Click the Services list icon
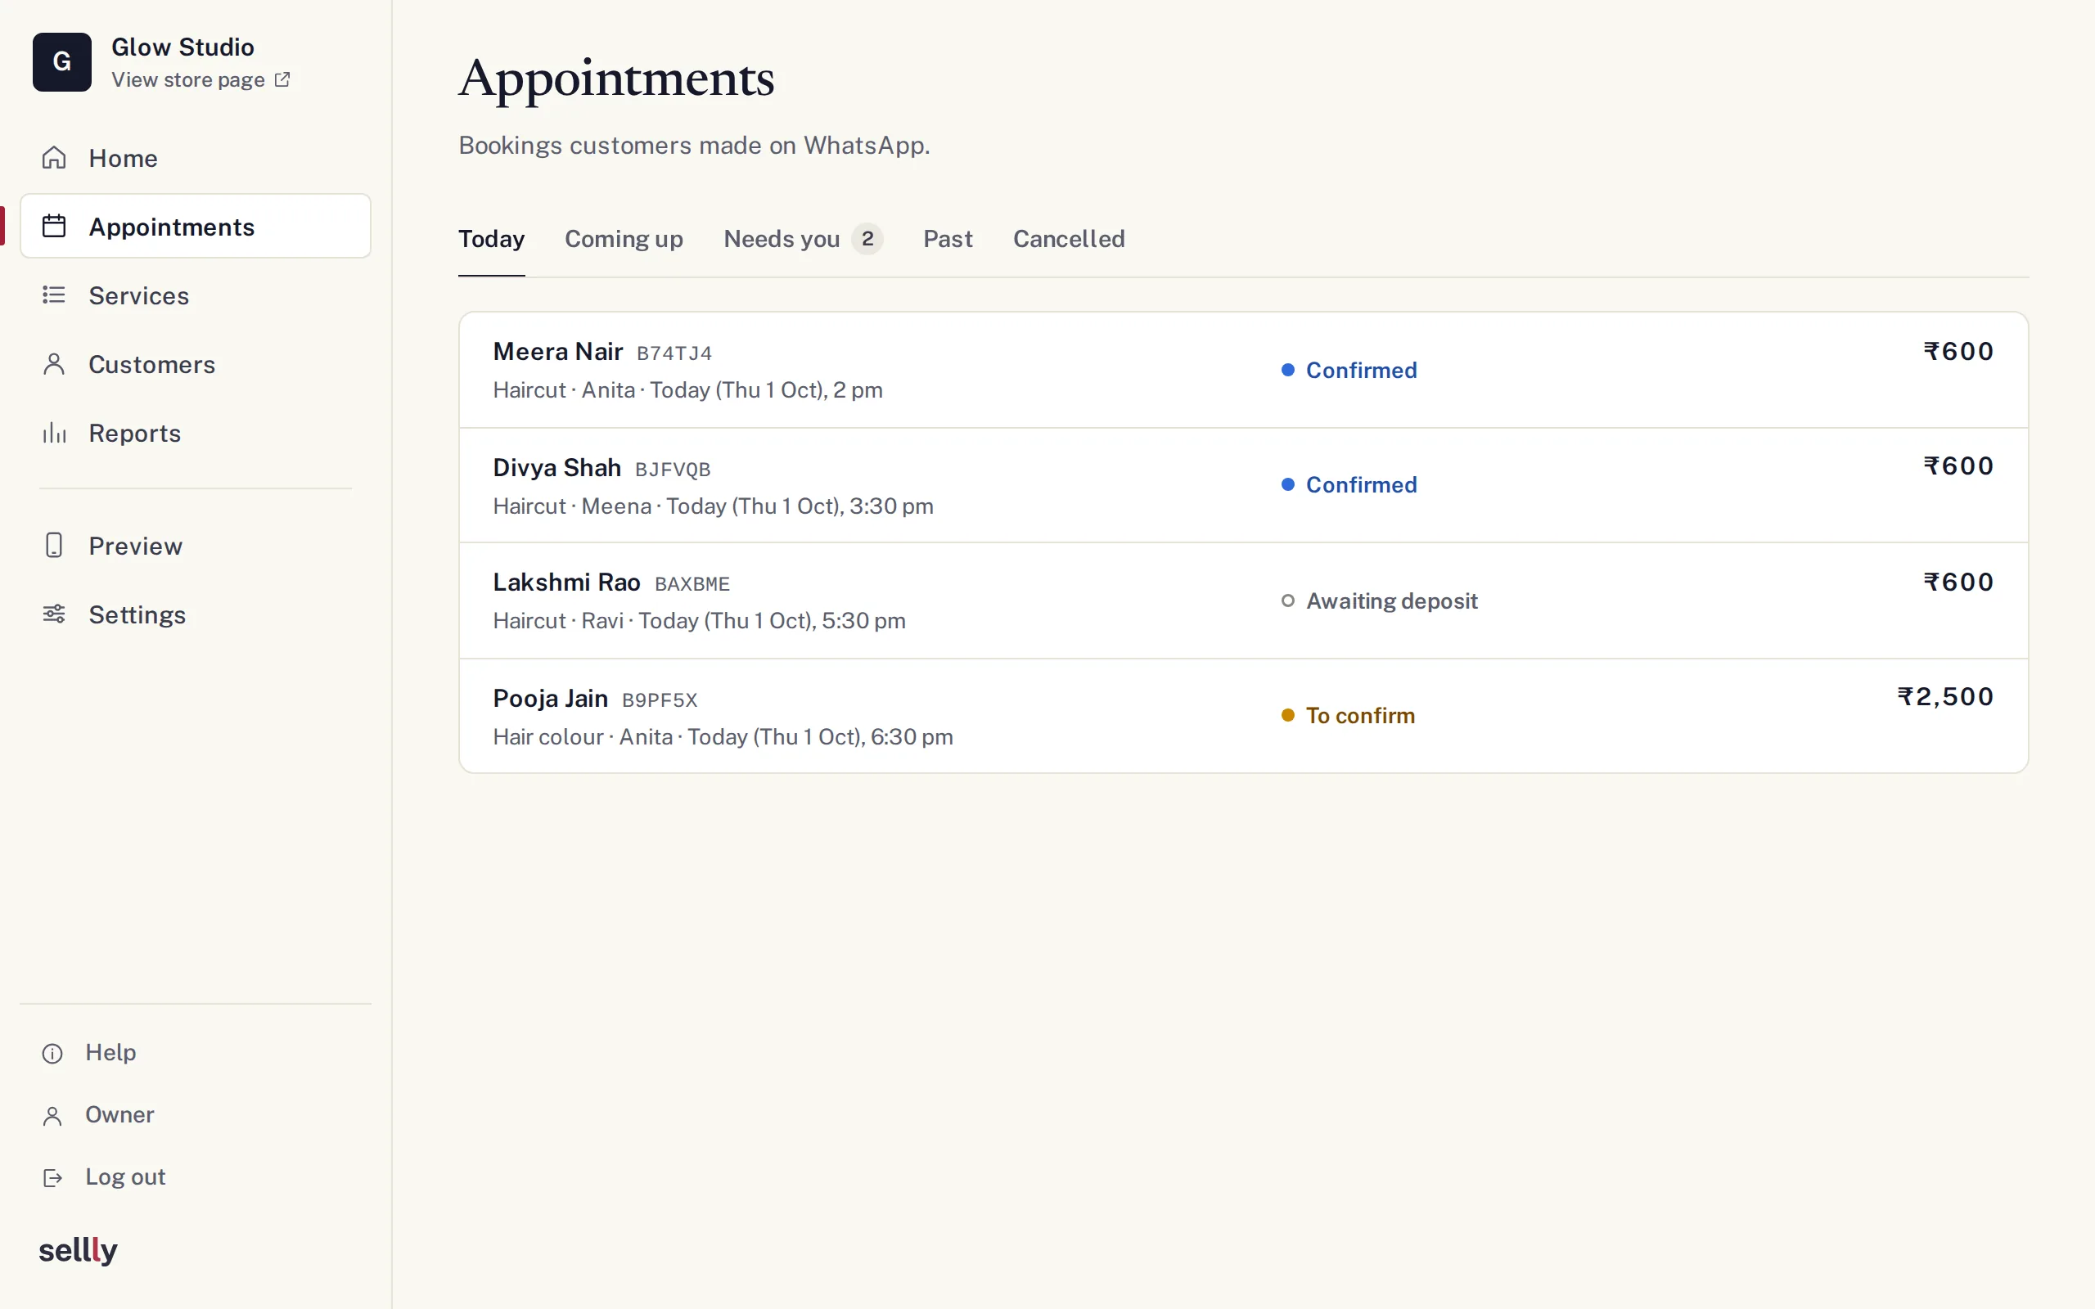Image resolution: width=2095 pixels, height=1309 pixels. (54, 295)
